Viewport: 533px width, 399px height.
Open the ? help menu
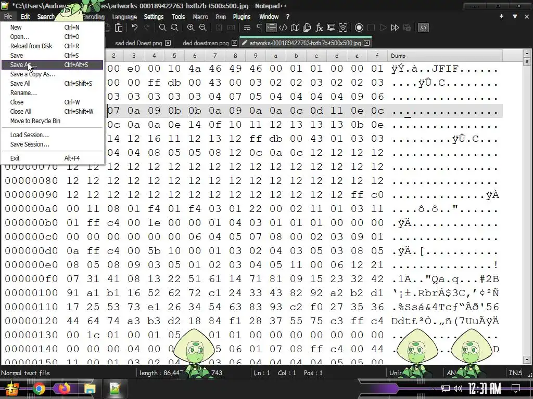pos(287,17)
